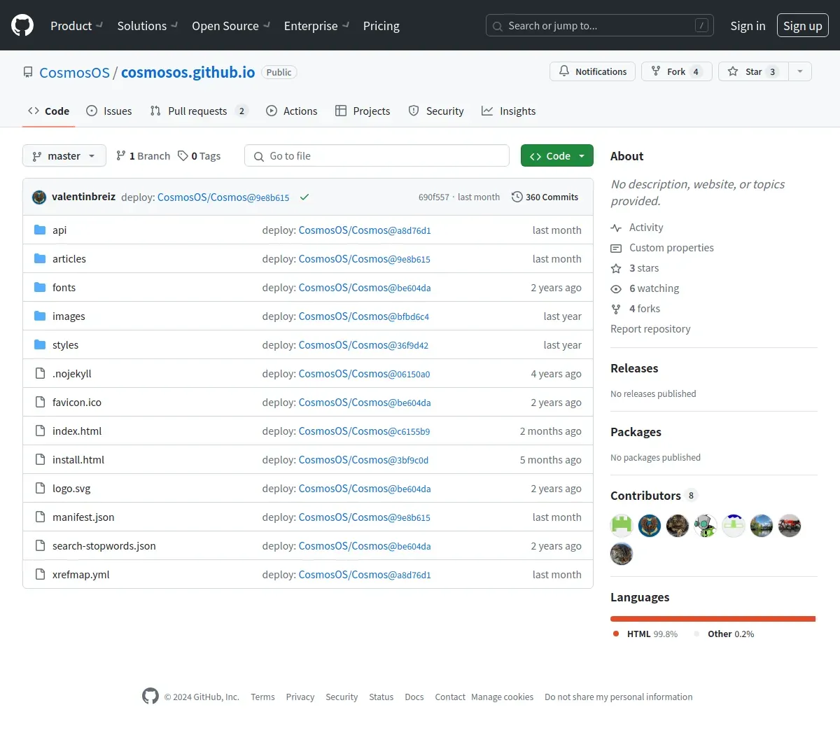
Task: Open the Actions tab
Action: pos(292,111)
